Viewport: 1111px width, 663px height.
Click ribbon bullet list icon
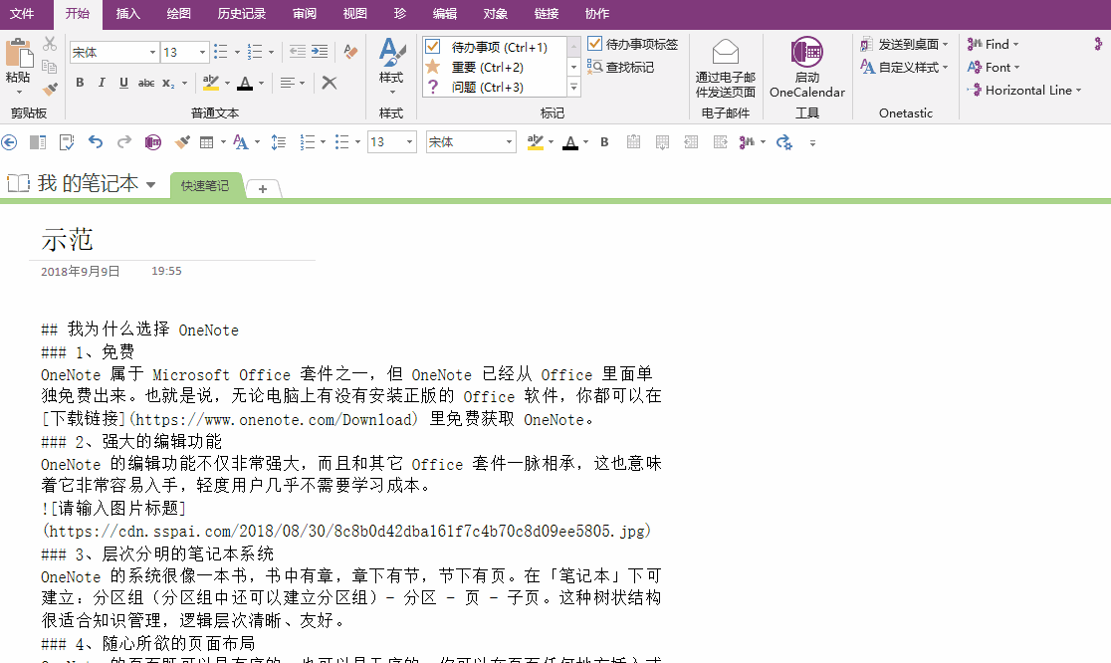coord(221,52)
